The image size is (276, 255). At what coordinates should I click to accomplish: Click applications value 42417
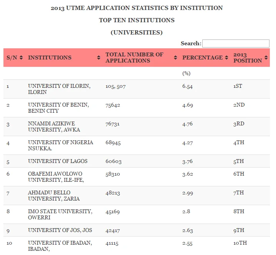pyautogui.click(x=112, y=230)
